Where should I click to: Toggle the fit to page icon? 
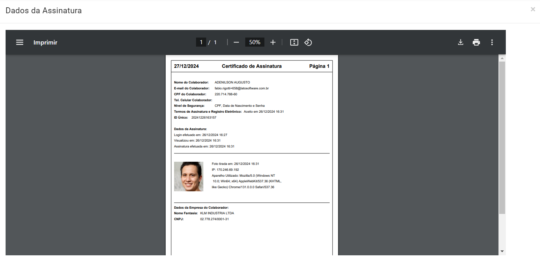coord(294,42)
